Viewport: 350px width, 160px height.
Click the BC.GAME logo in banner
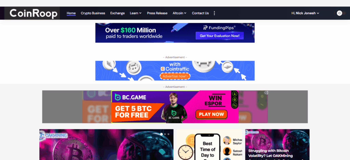131,97
